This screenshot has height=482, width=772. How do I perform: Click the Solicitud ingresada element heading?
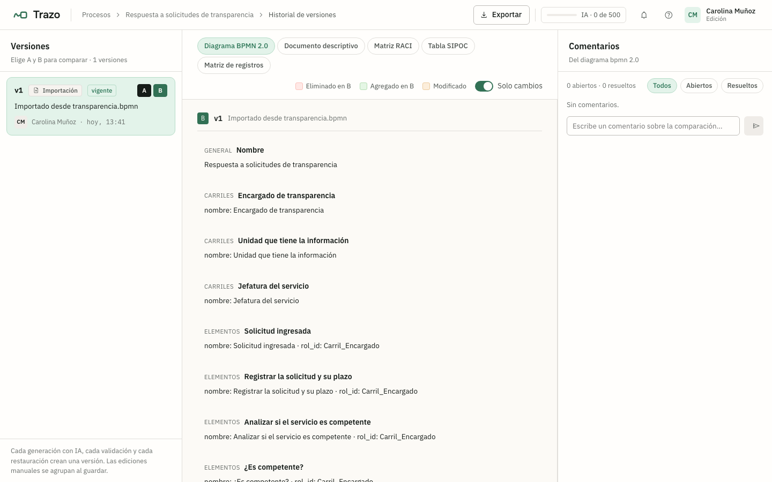(278, 331)
